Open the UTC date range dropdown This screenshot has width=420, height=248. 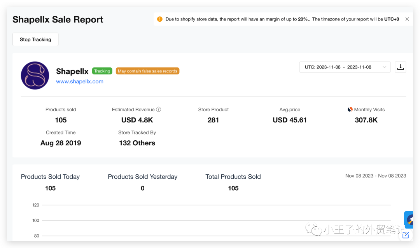[345, 67]
